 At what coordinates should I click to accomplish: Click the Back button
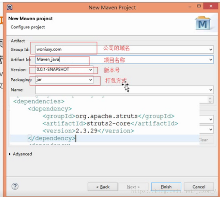click(103, 187)
